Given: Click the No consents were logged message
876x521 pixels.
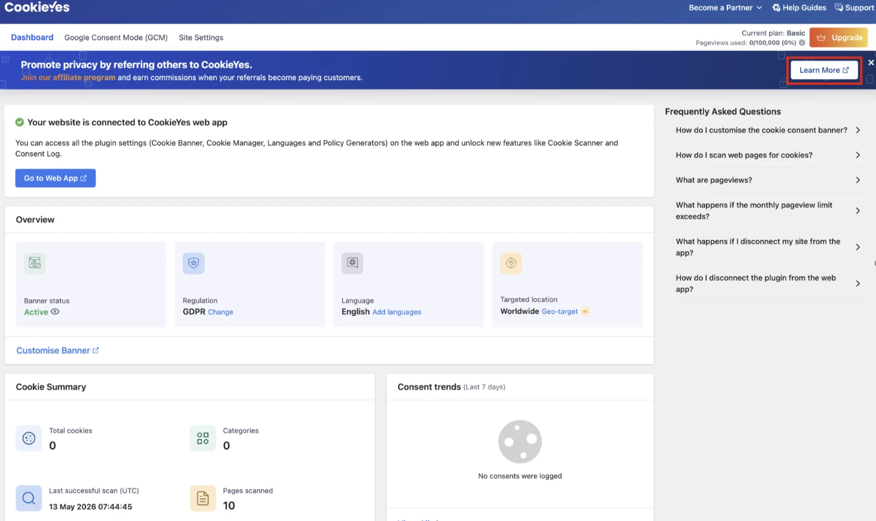Looking at the screenshot, I should (520, 476).
